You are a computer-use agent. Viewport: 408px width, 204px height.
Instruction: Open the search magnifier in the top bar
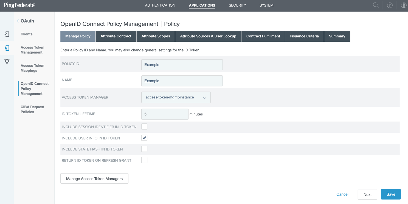click(x=376, y=5)
